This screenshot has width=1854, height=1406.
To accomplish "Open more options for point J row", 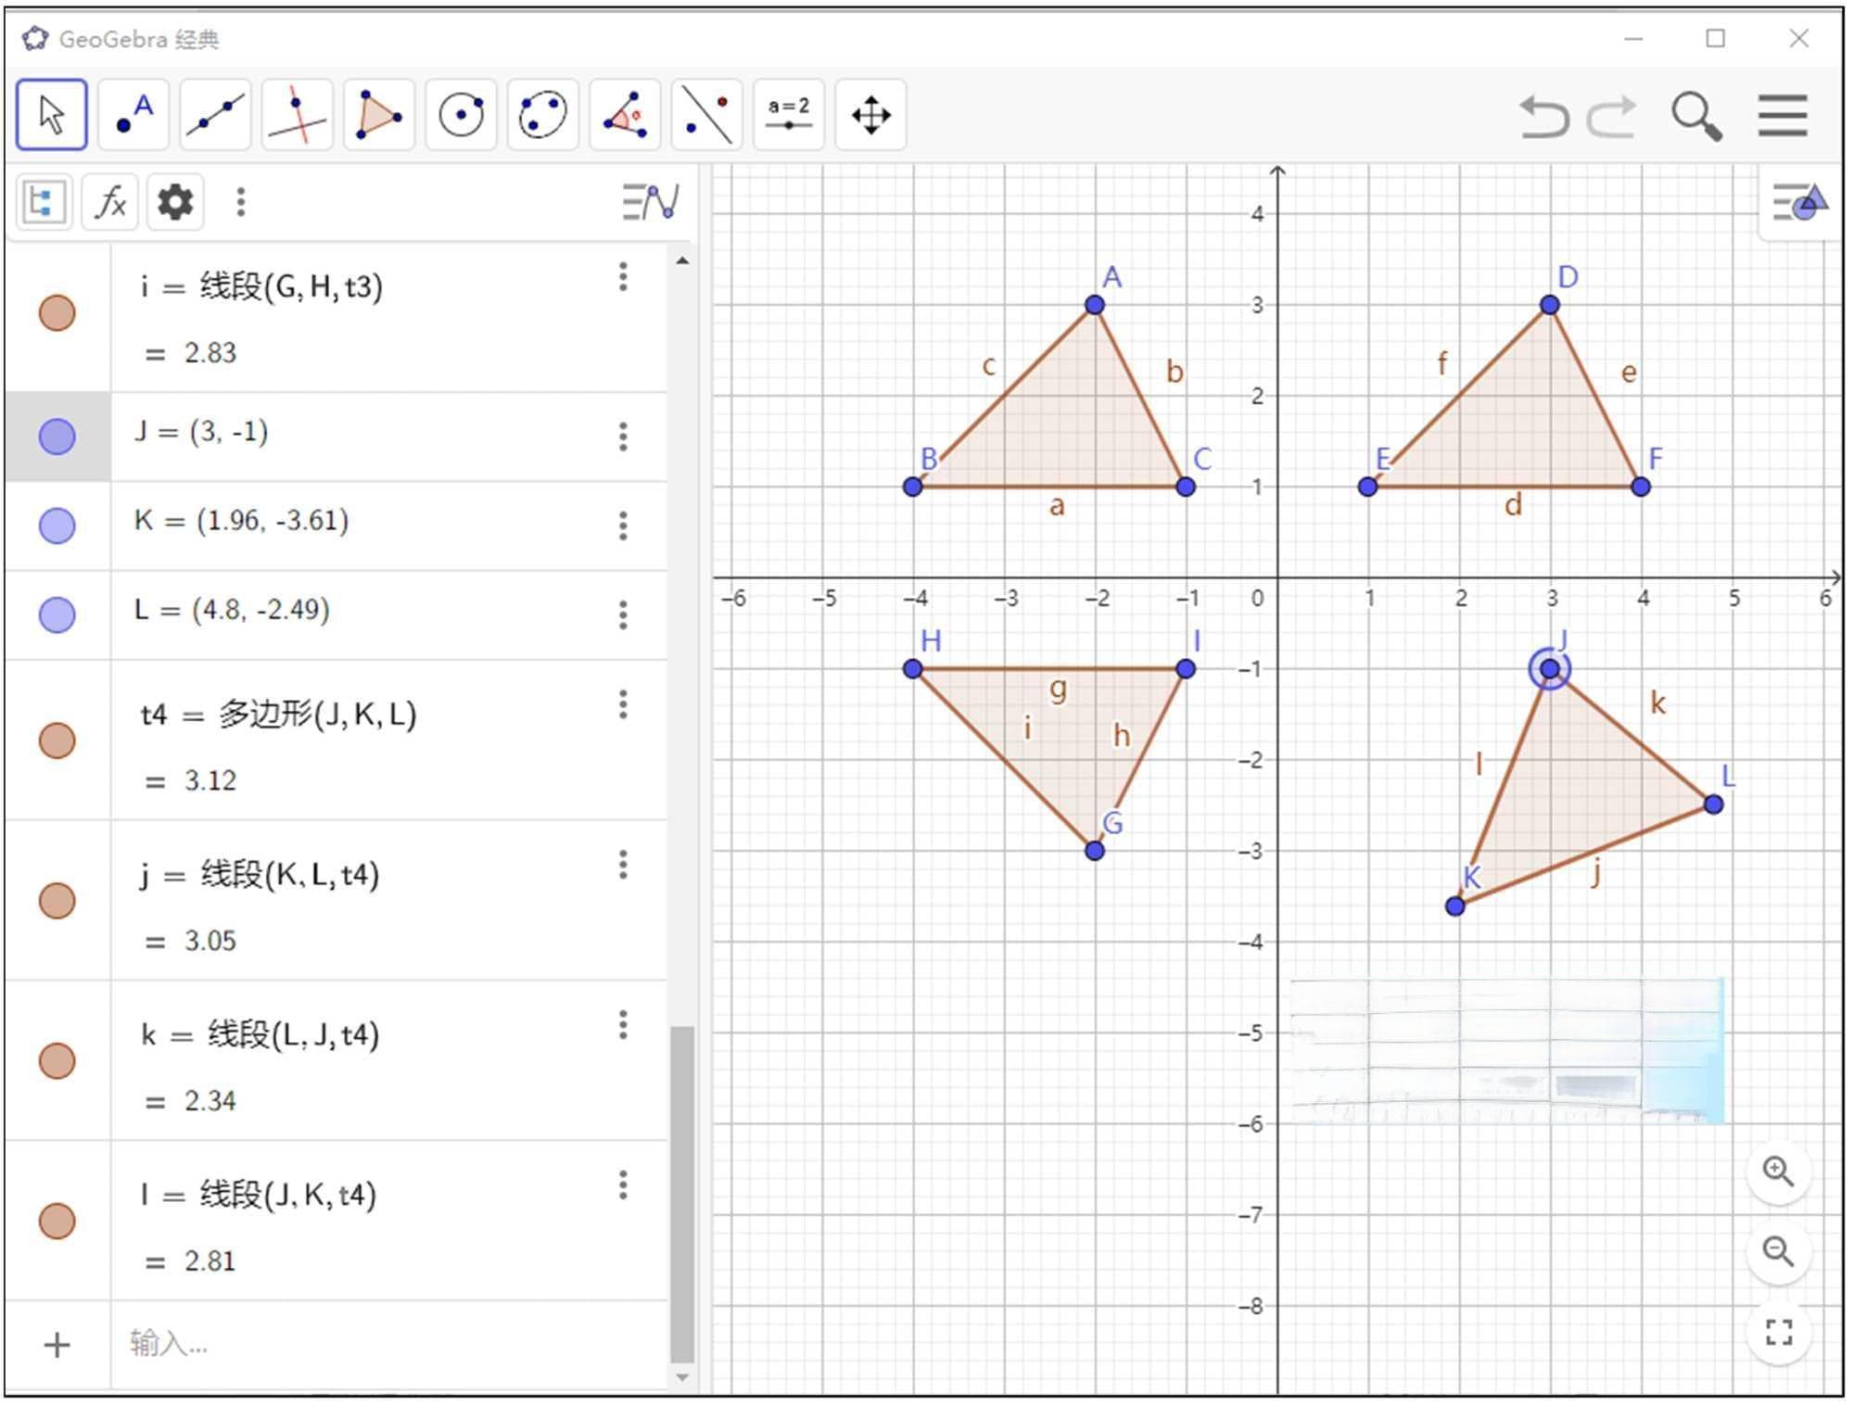I will coord(623,437).
